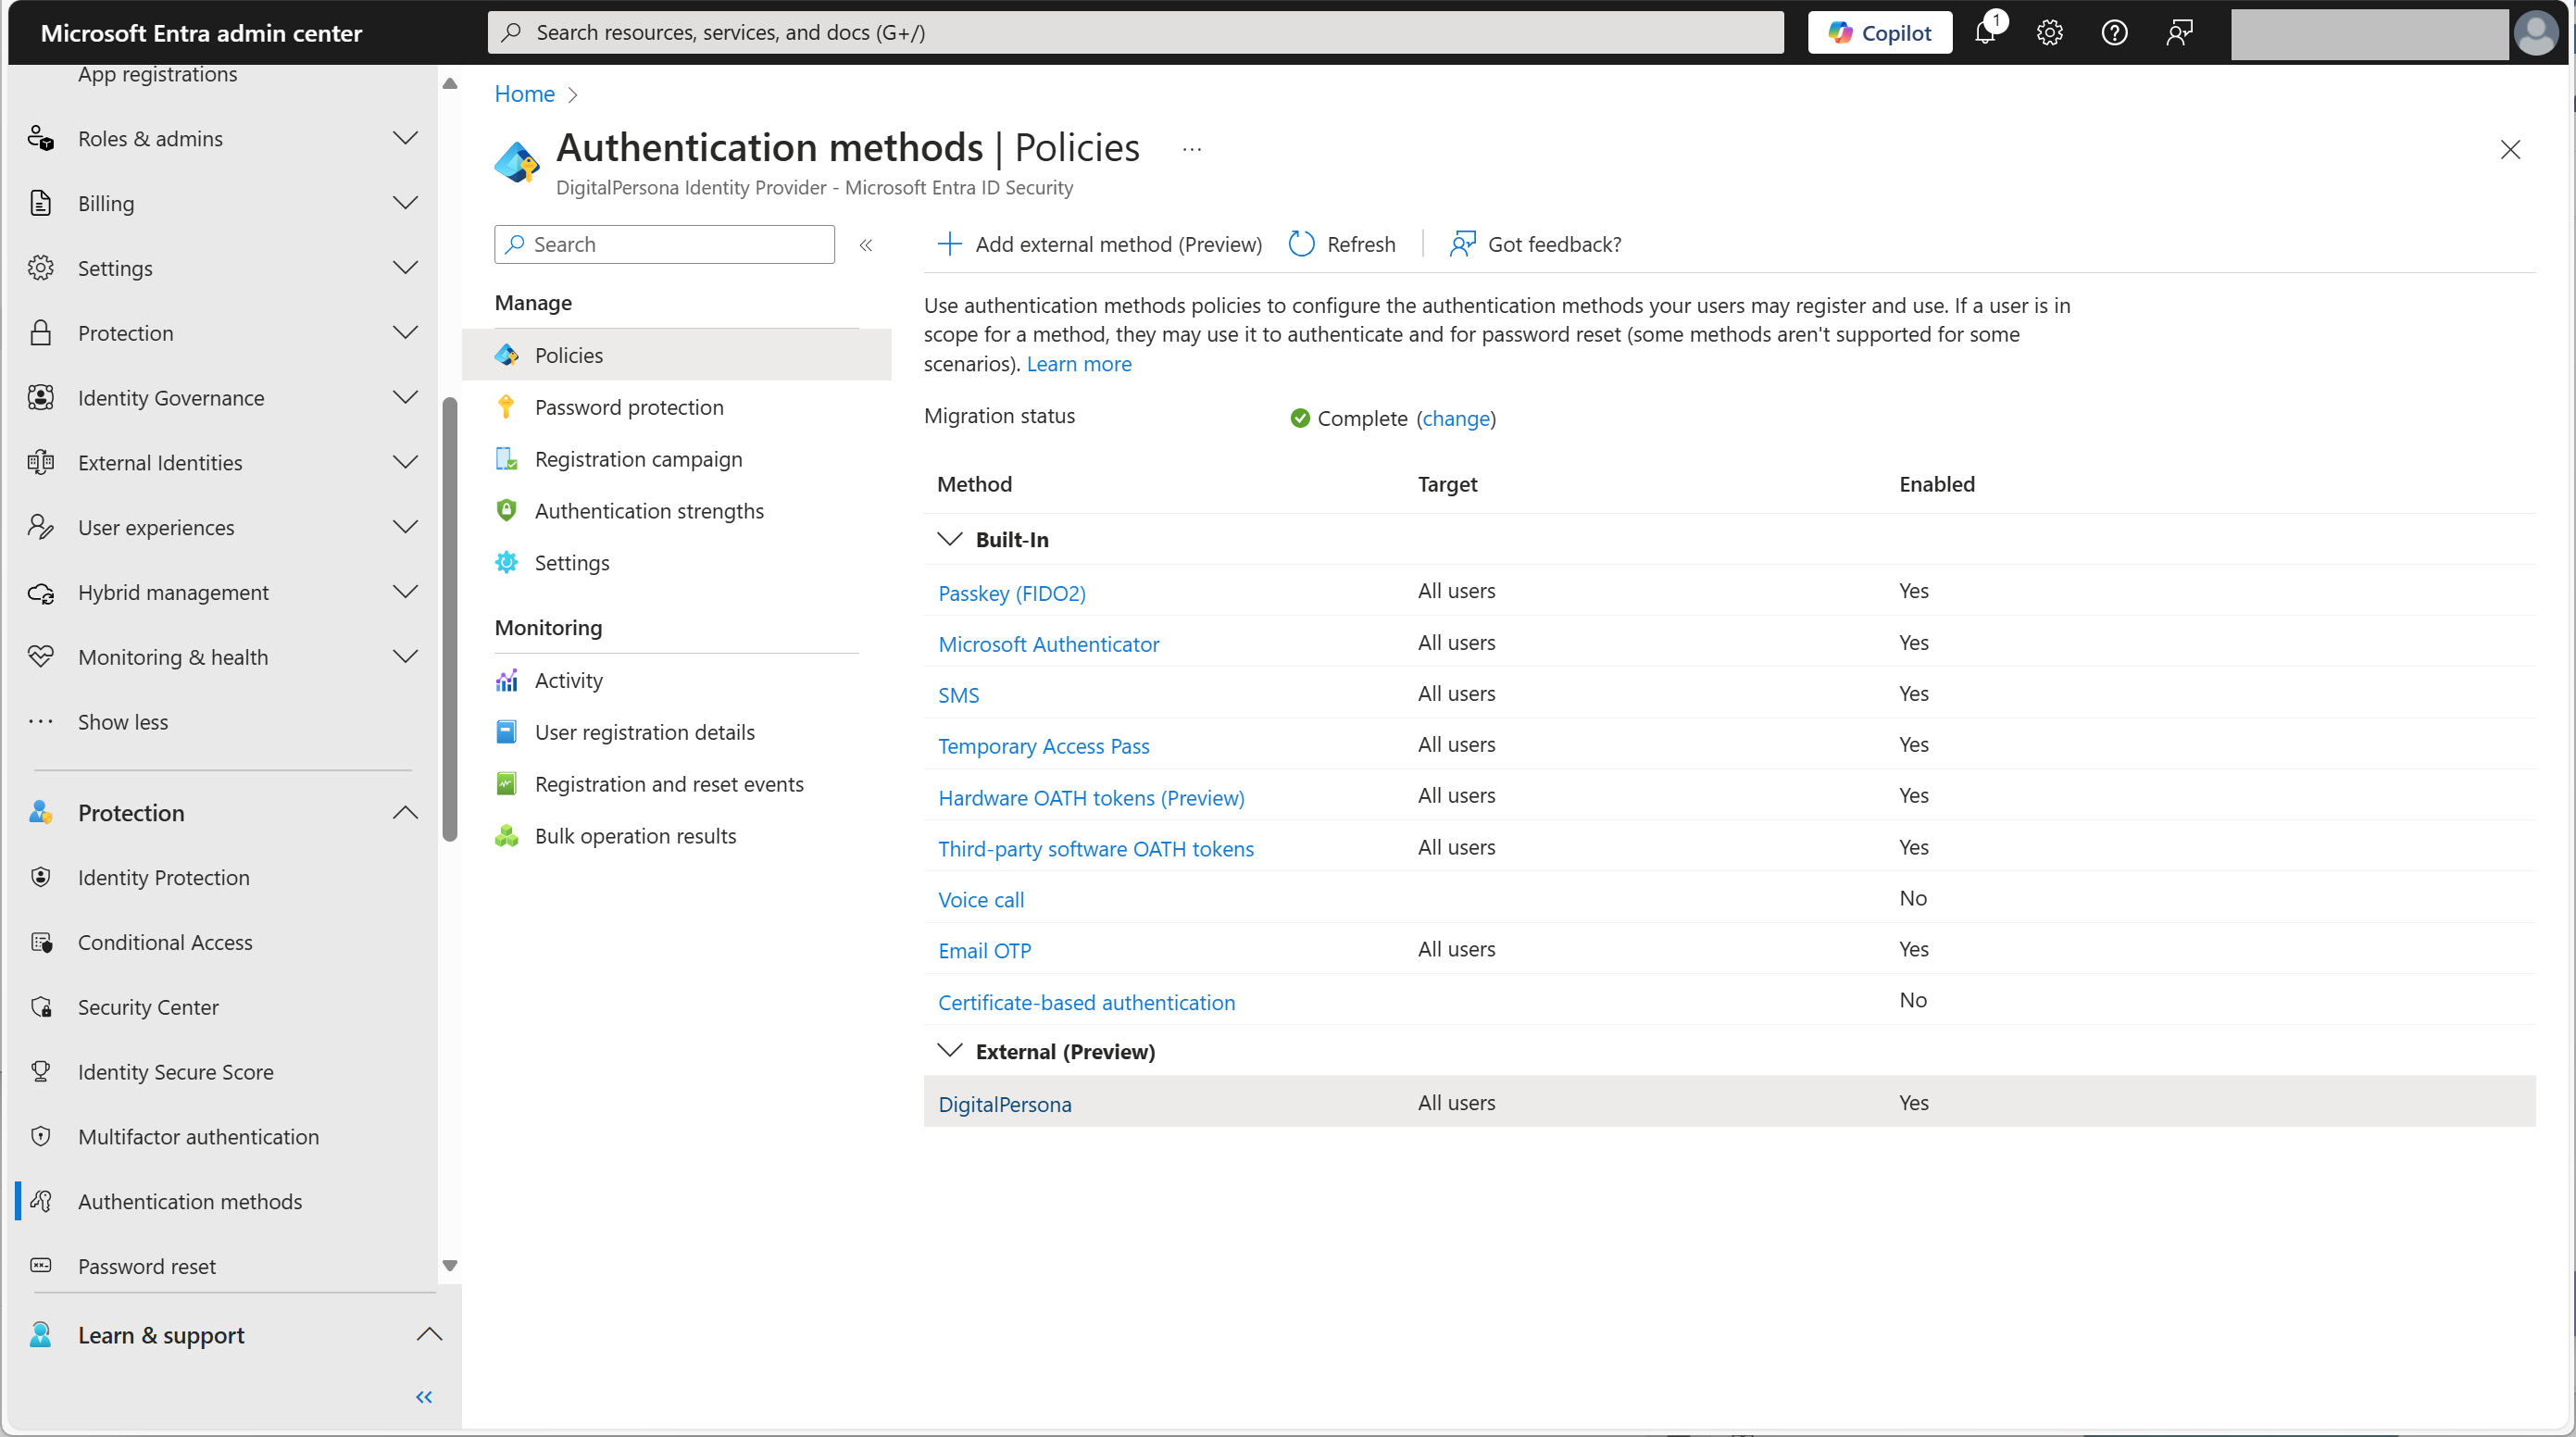Click the feedback person icon in header

[2179, 33]
